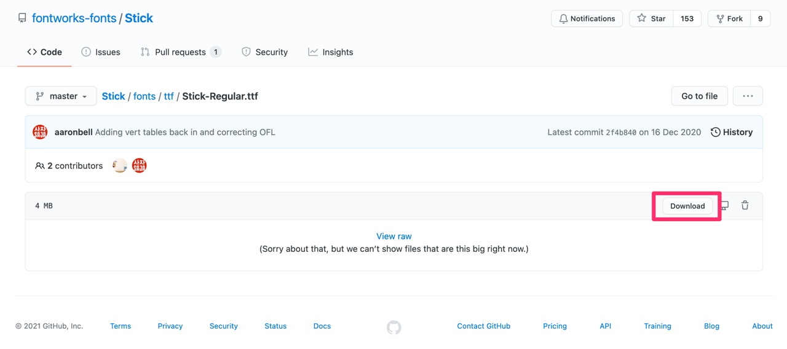
Task: View the 153 stargazers count
Action: [x=687, y=18]
